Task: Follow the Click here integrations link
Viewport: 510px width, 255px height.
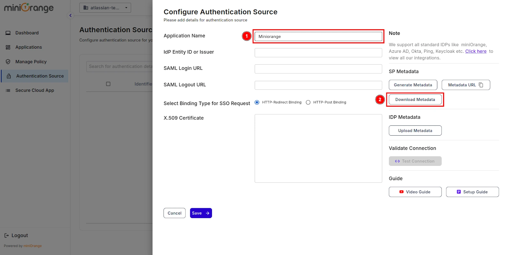Action: [476, 51]
